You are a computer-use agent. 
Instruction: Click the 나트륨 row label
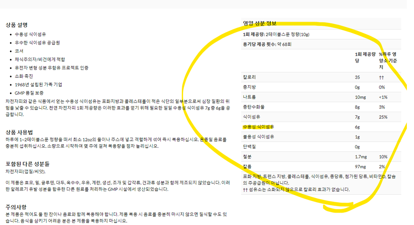(x=249, y=97)
